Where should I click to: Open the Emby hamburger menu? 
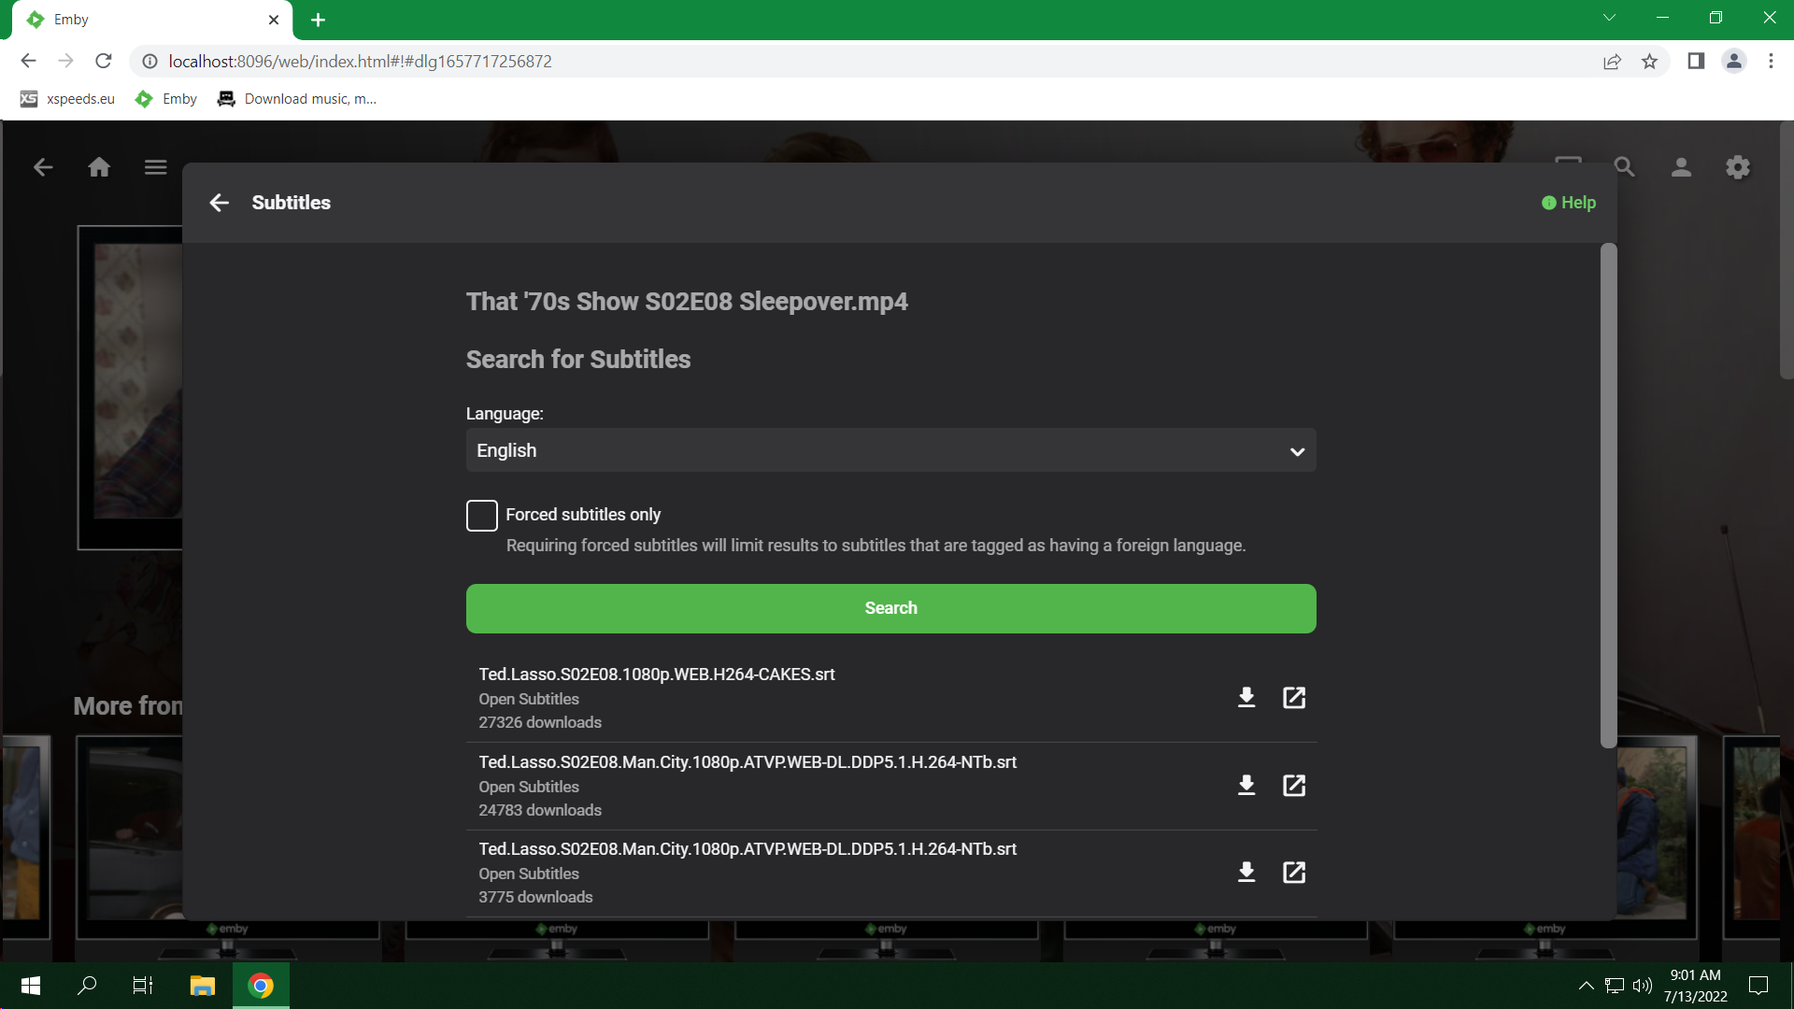(155, 167)
